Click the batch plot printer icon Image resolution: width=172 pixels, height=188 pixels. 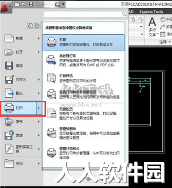click(x=51, y=60)
